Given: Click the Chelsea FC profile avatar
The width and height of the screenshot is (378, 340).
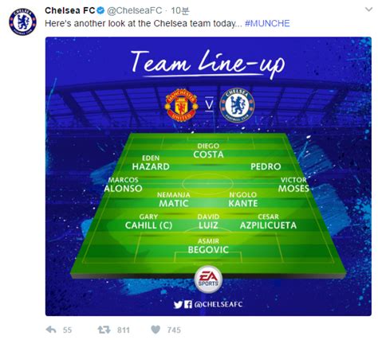Looking at the screenshot, I should (22, 21).
